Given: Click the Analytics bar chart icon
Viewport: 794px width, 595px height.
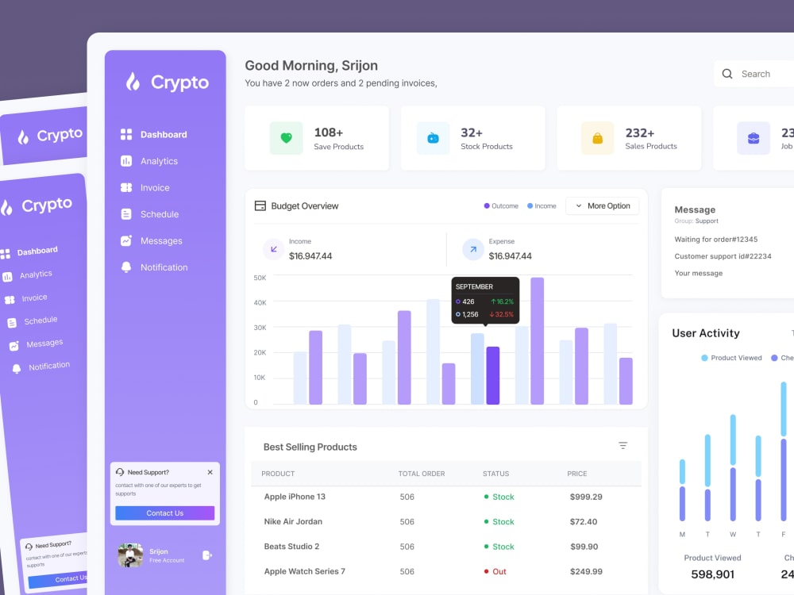Looking at the screenshot, I should (126, 161).
